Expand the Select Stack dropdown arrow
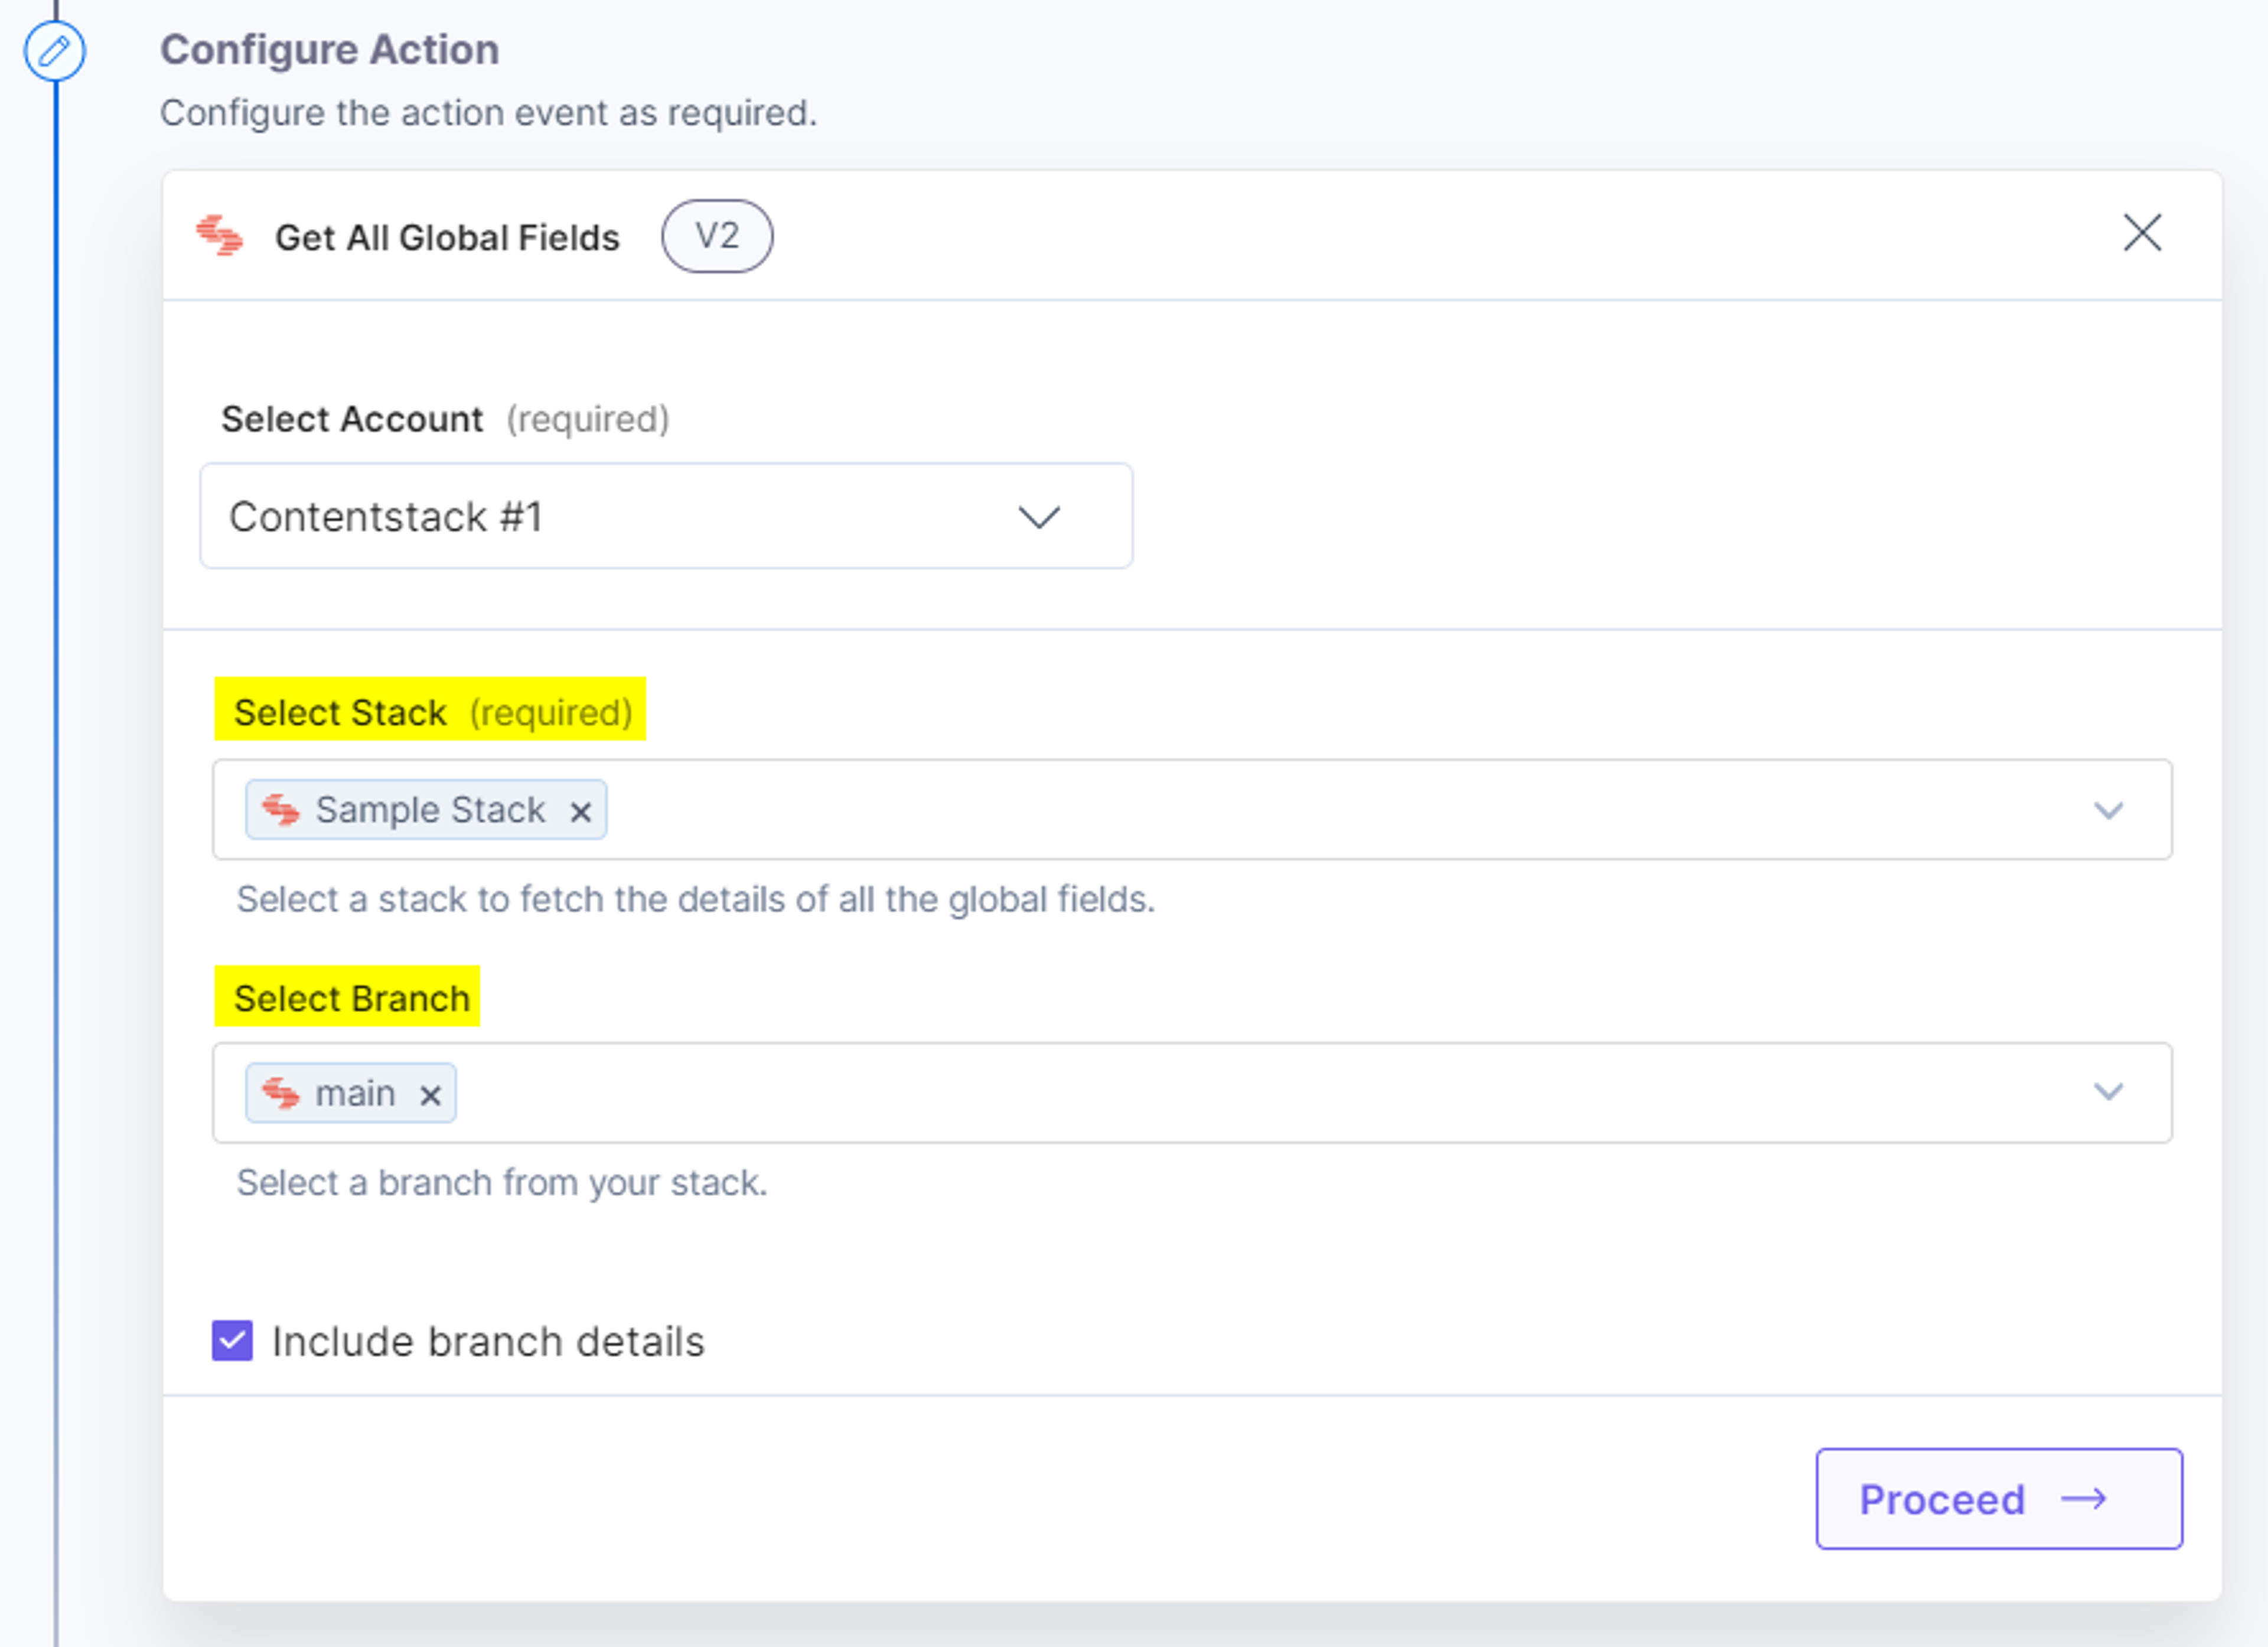2268x1647 pixels. pos(2109,810)
